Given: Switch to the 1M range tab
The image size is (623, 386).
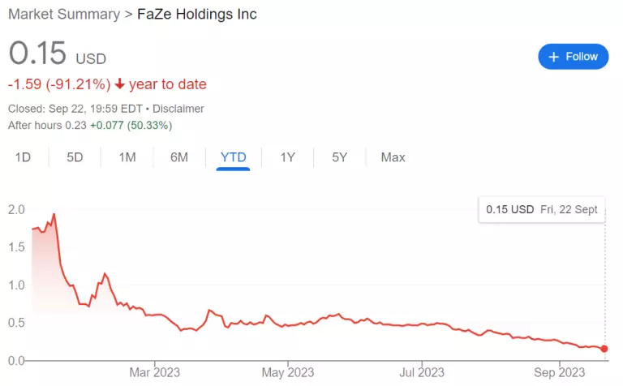Looking at the screenshot, I should pyautogui.click(x=127, y=157).
